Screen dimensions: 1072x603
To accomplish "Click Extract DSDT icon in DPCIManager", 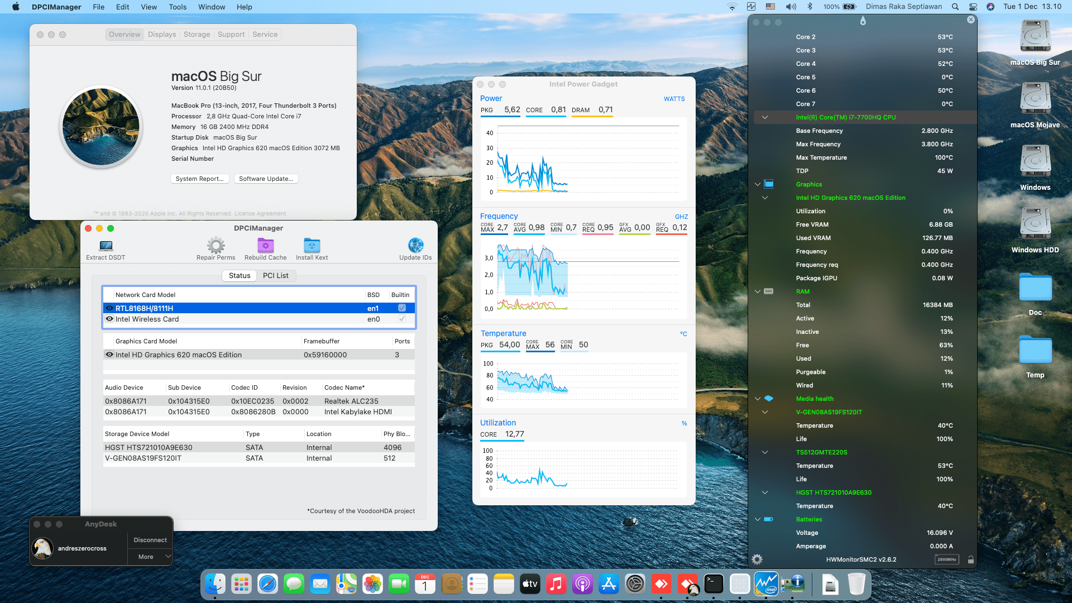I will 106,245.
